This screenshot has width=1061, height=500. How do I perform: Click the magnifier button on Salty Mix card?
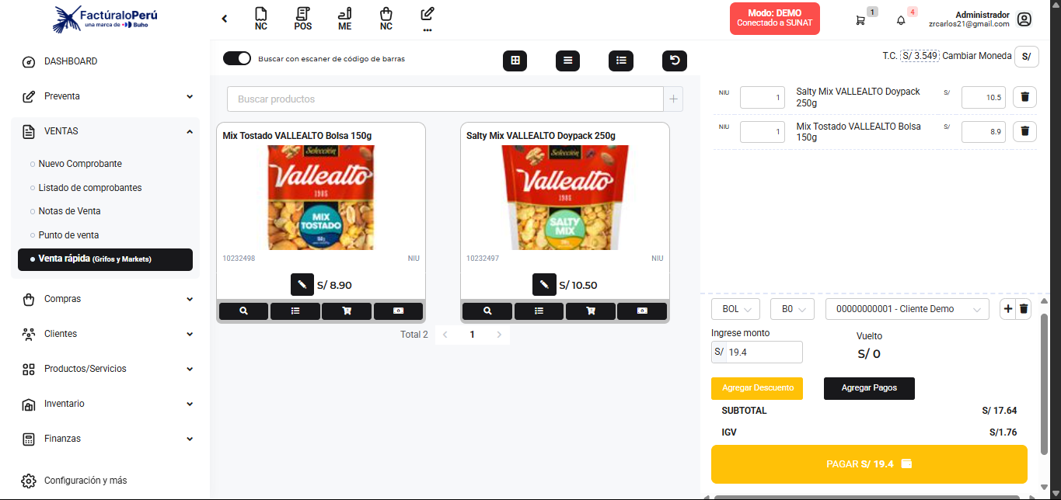click(x=487, y=311)
